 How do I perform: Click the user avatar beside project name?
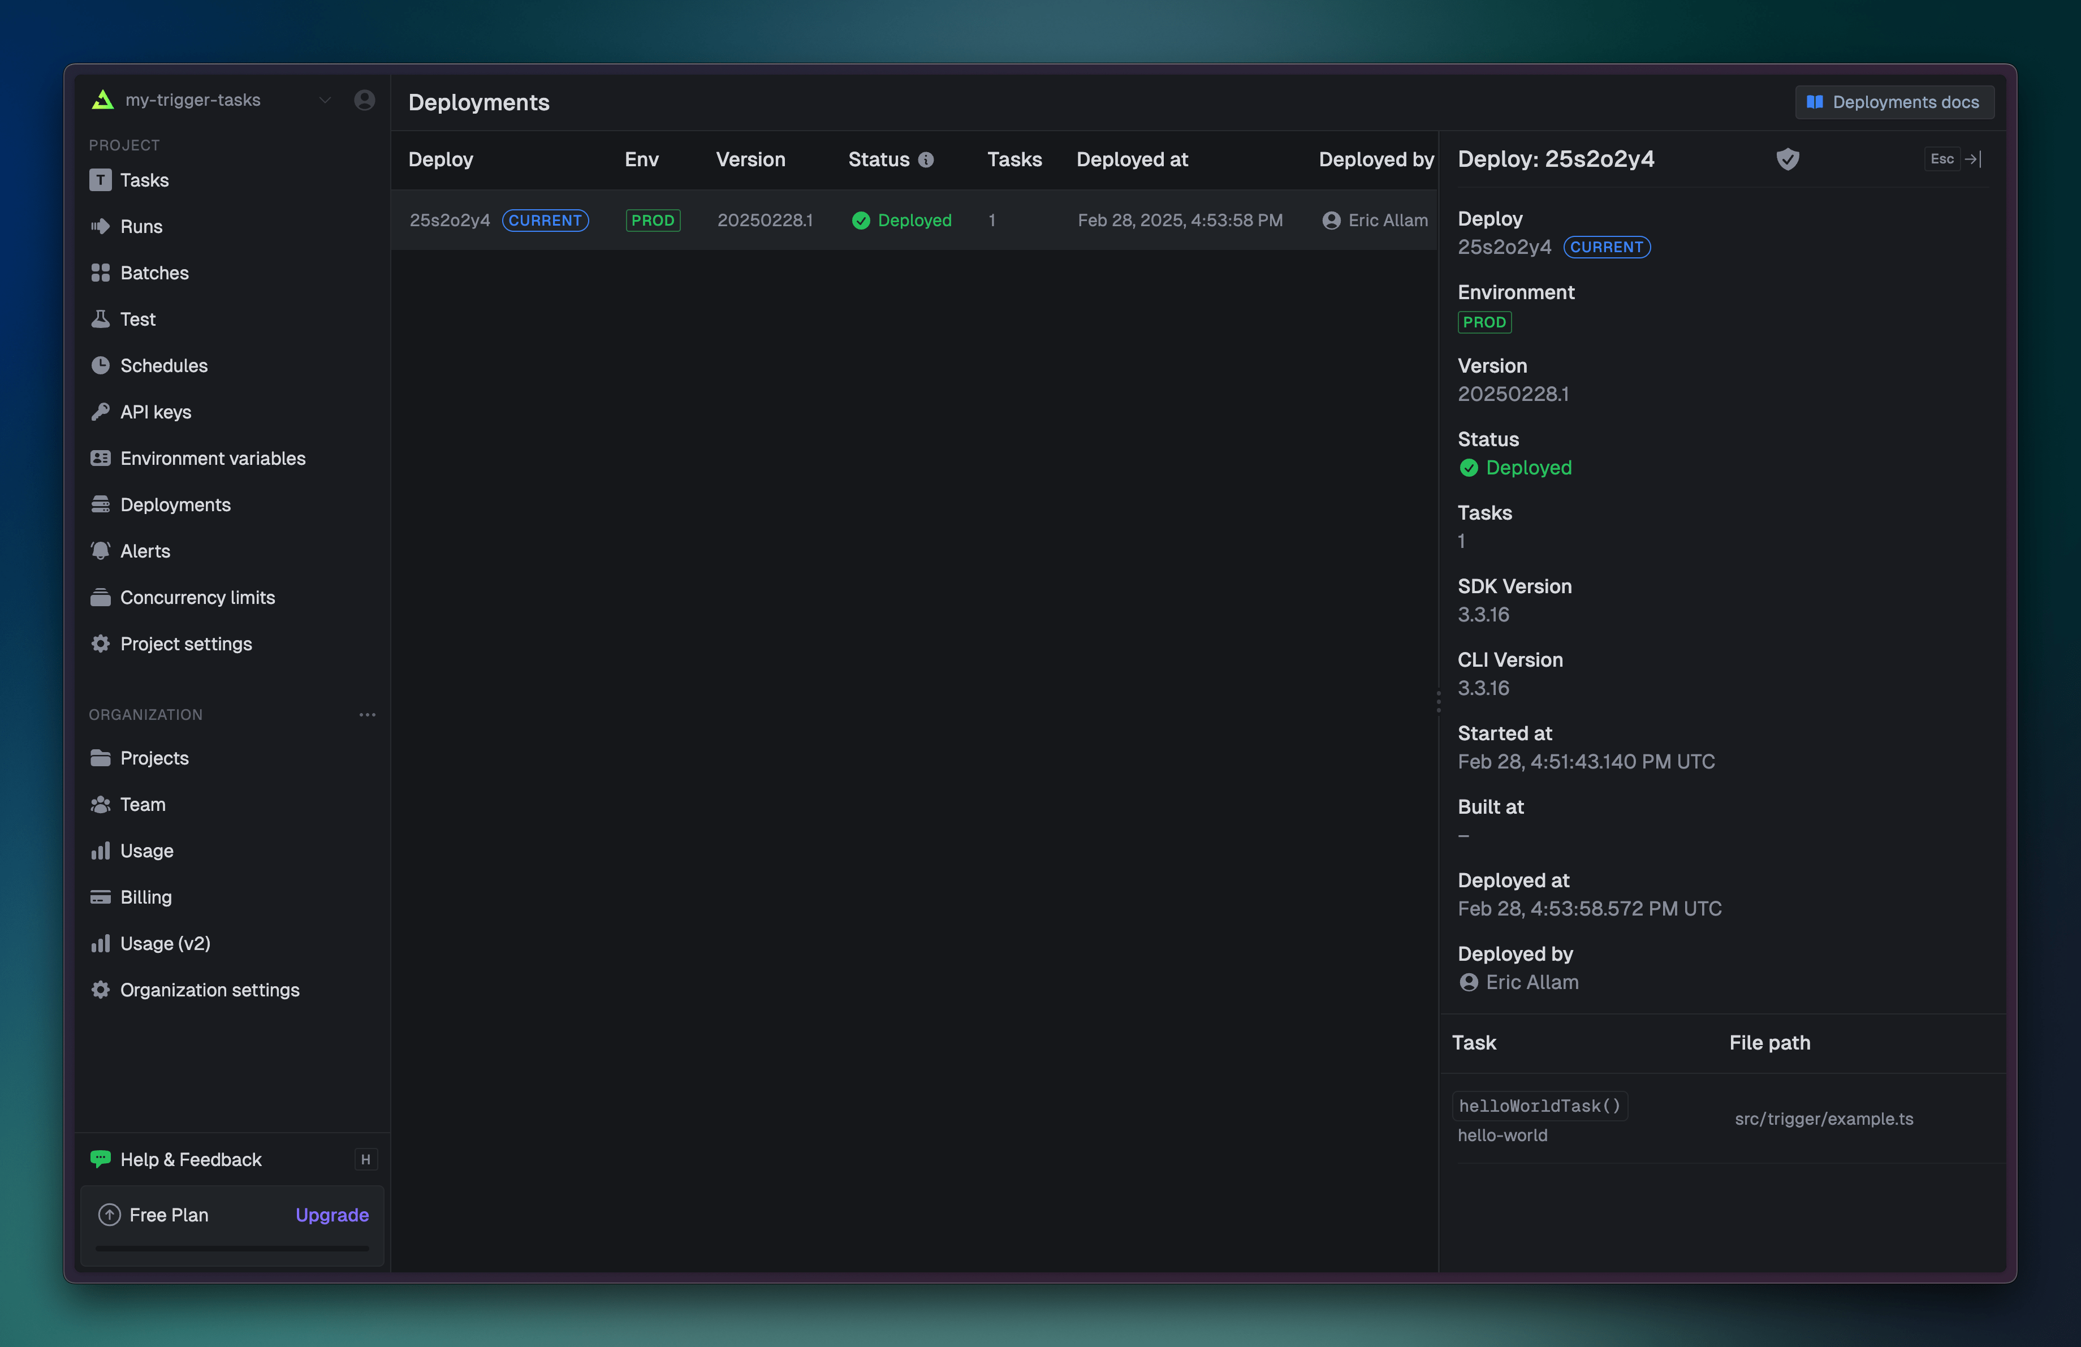(x=364, y=100)
